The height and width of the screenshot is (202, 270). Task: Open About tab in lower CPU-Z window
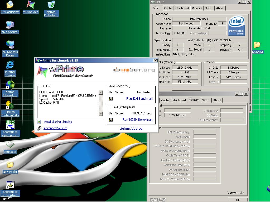pos(217,100)
